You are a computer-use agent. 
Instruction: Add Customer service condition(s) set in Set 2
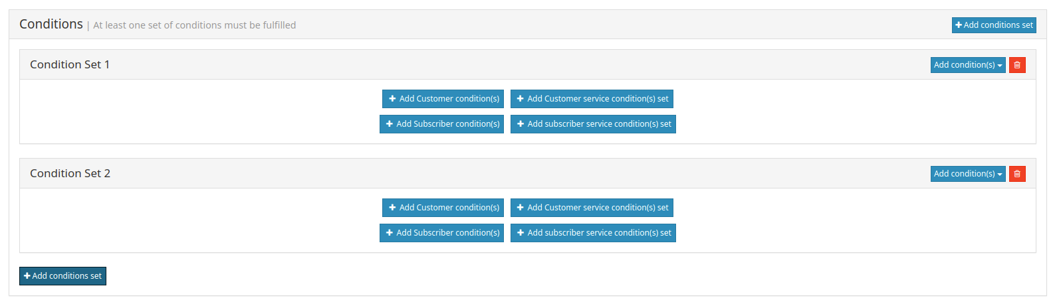pos(592,208)
